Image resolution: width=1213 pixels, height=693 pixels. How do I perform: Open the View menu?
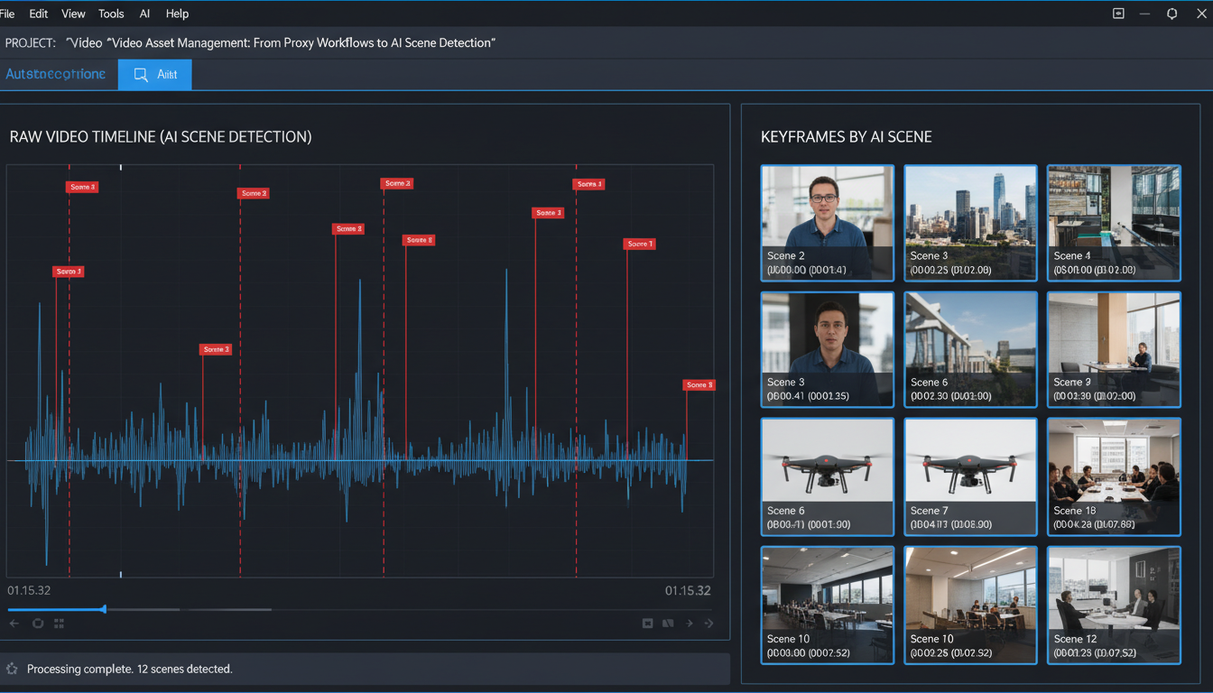pos(73,14)
